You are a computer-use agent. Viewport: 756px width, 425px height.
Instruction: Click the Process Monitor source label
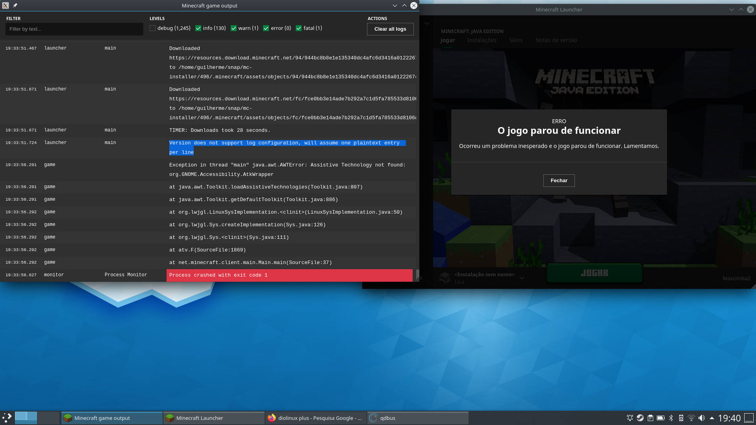(126, 275)
